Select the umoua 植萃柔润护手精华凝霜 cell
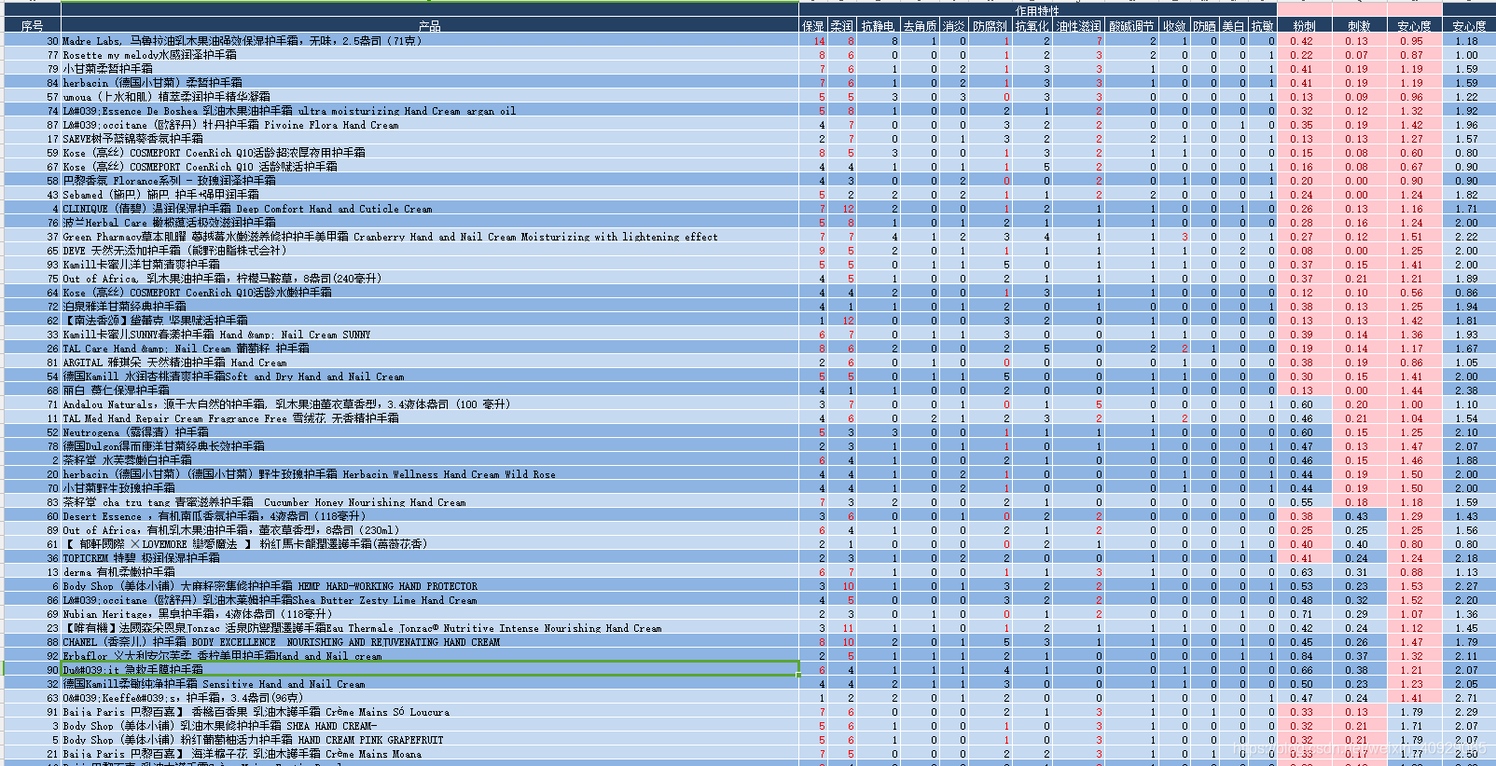The image size is (1496, 766). click(x=430, y=97)
